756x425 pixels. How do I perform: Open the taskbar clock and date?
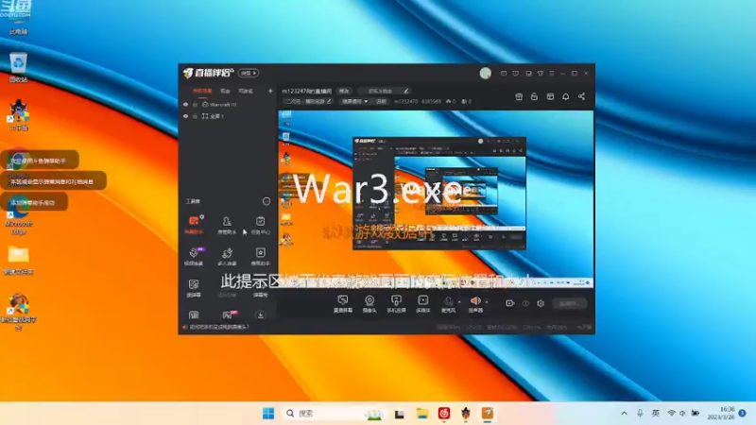(721, 413)
